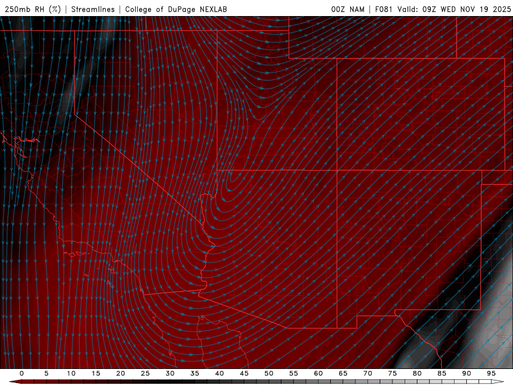This screenshot has width=513, height=385.
Task: Click the "College of DuPage NEXLAB" text
Action: 176,9
